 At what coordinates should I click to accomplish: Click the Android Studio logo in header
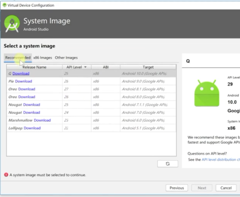[x=12, y=24]
